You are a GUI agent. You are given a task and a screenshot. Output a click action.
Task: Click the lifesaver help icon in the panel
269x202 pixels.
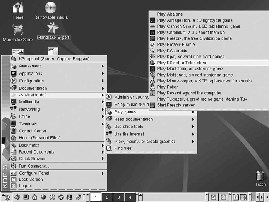pyautogui.click(x=61, y=197)
